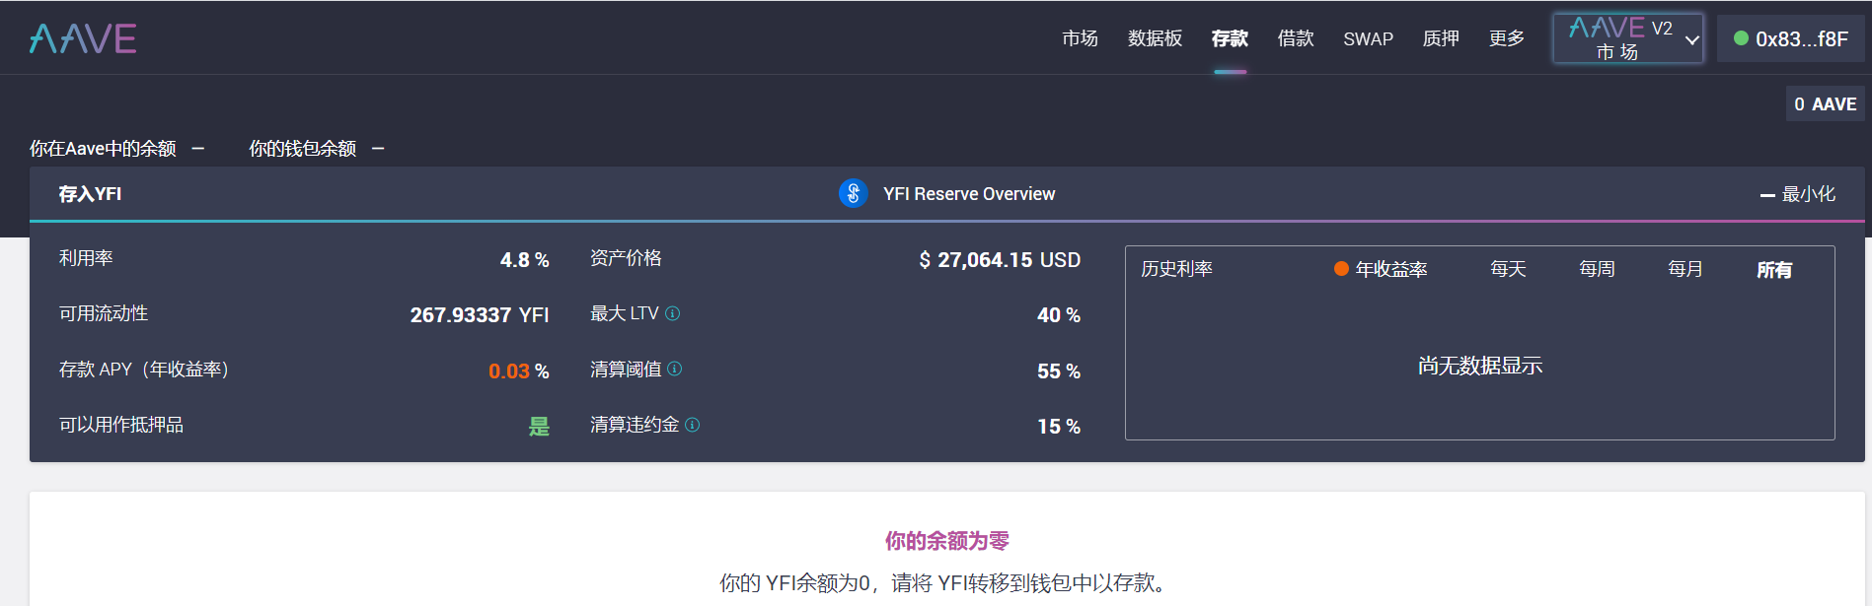Click the 可以用作抵押品 label
Image resolution: width=1872 pixels, height=606 pixels.
point(121,425)
